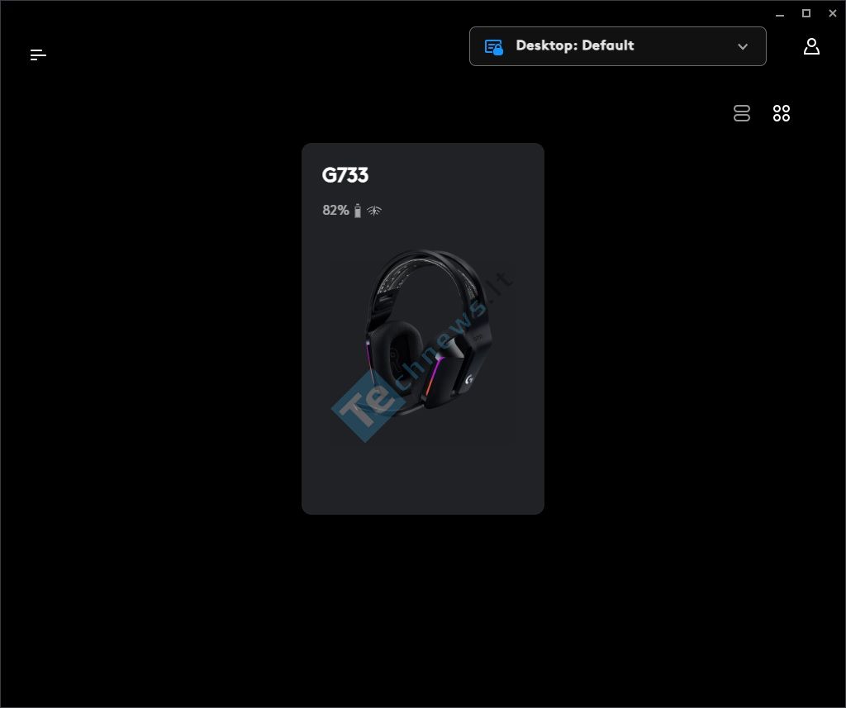The height and width of the screenshot is (708, 846).
Task: Click the G733 battery icon
Action: (357, 211)
